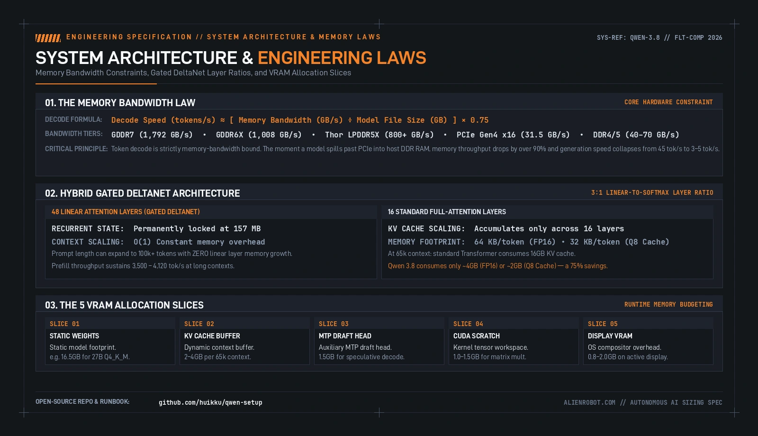Click 'Accumulates only across 16 layers' text
The height and width of the screenshot is (436, 758).
click(x=549, y=228)
